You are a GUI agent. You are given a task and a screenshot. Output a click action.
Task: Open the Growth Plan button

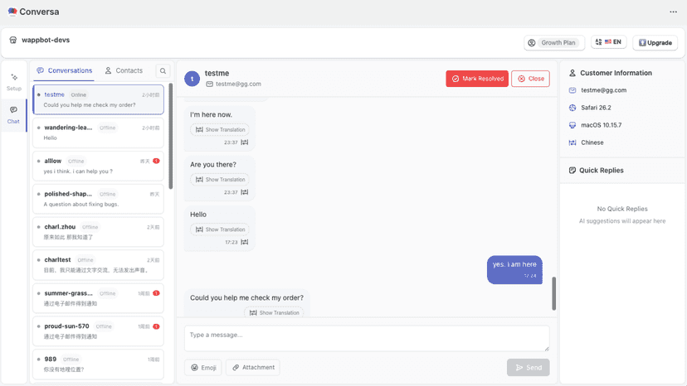(x=553, y=42)
